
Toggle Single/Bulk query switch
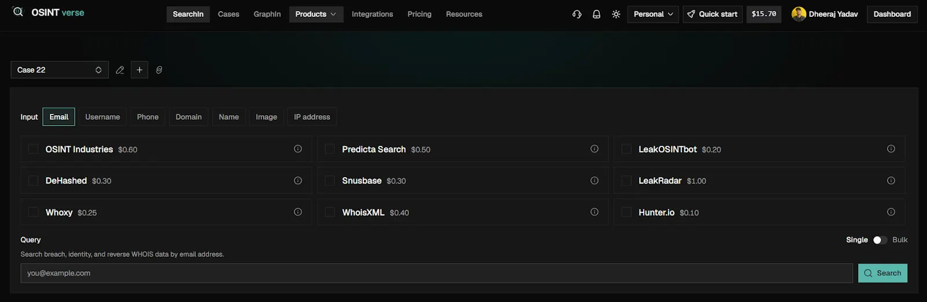880,240
